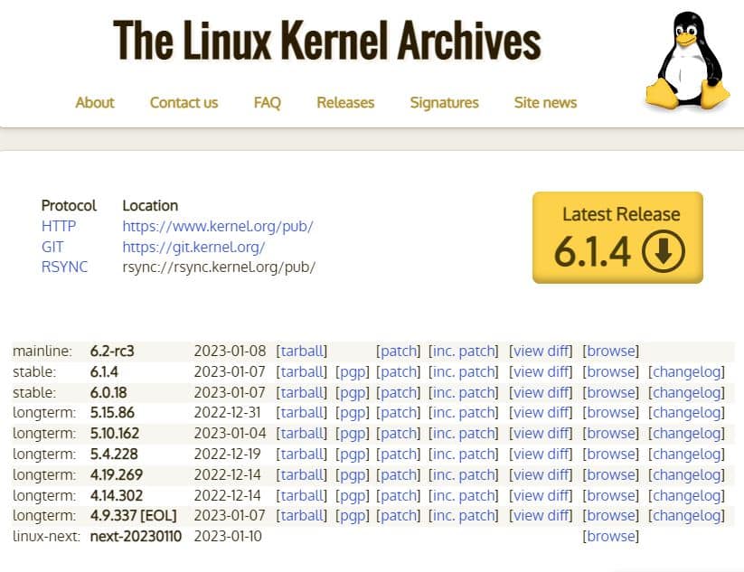Download tarball for longterm 5.15.86
The image size is (744, 572).
(302, 413)
